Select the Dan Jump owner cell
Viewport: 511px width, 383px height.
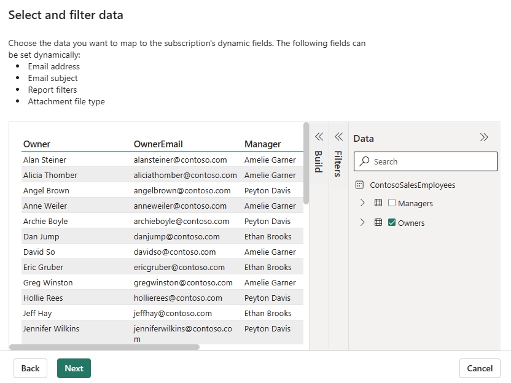tap(41, 236)
